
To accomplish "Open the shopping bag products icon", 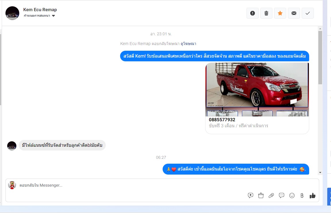I will (261, 195).
